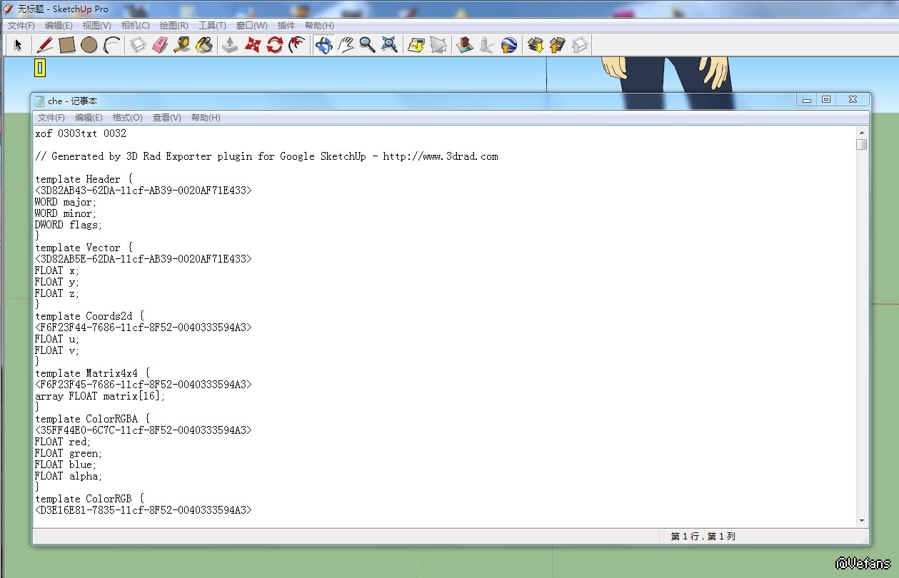
Task: Click the Make Component icon
Action: [138, 45]
